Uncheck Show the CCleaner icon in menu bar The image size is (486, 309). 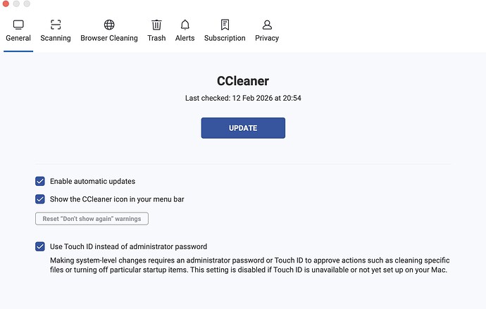point(40,199)
